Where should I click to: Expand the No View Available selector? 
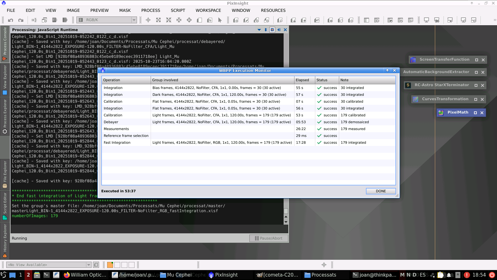[x=89, y=265]
